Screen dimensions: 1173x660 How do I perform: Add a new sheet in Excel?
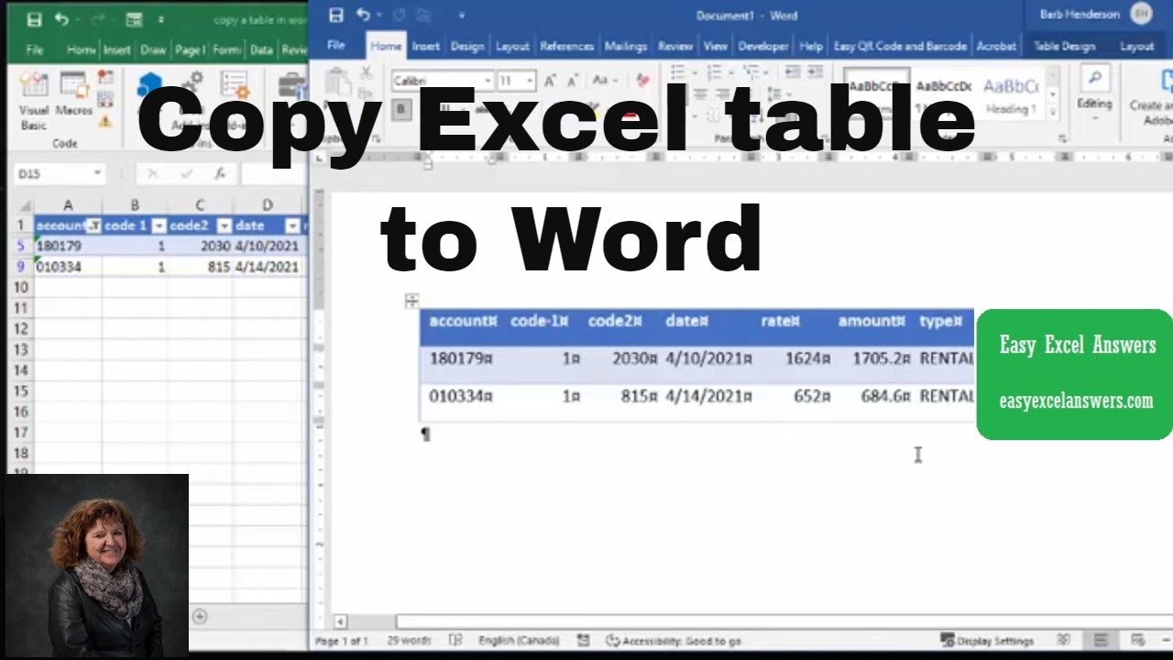(x=199, y=616)
